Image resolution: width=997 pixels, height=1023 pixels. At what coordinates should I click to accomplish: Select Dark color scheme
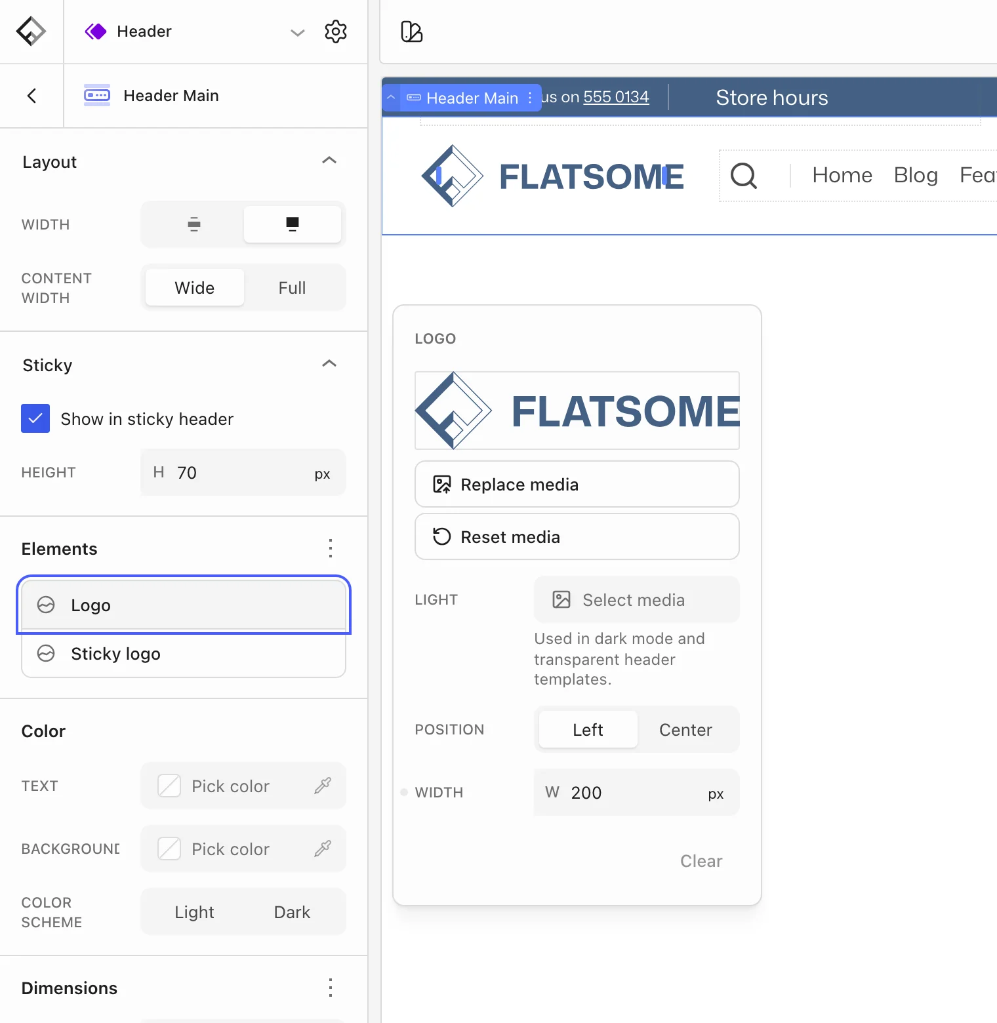[x=292, y=912]
